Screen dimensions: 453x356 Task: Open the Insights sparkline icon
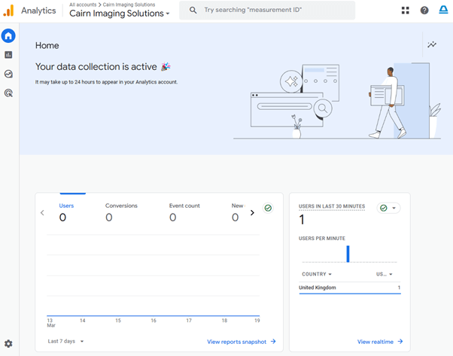(x=432, y=44)
